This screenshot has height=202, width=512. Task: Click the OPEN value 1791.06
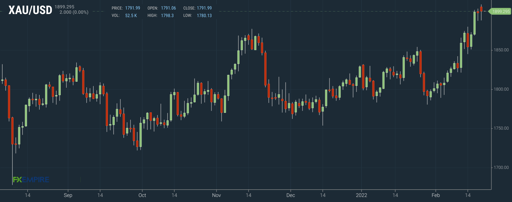click(x=168, y=8)
